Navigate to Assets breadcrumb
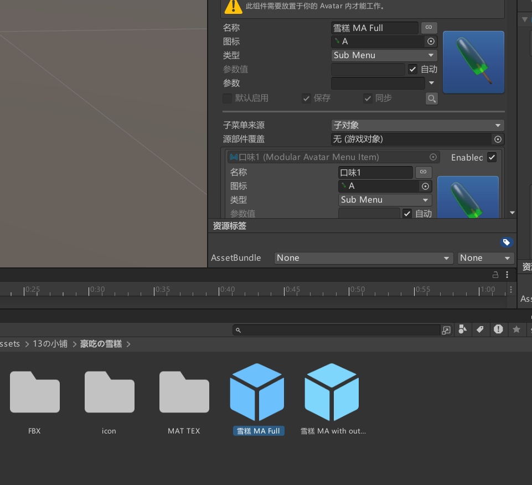532x485 pixels. click(10, 344)
